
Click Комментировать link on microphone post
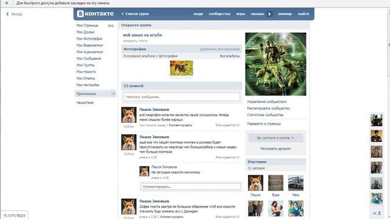(x=180, y=125)
